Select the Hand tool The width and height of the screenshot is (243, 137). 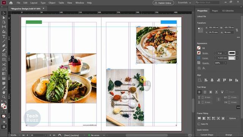coord(4,92)
